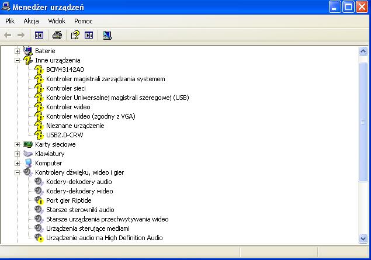371x260 pixels.
Task: Click the Forward arrow toolbar icon
Action: [21, 35]
